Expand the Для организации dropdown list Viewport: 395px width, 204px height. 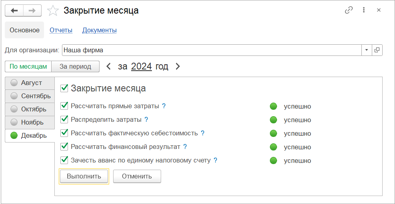[x=367, y=50]
